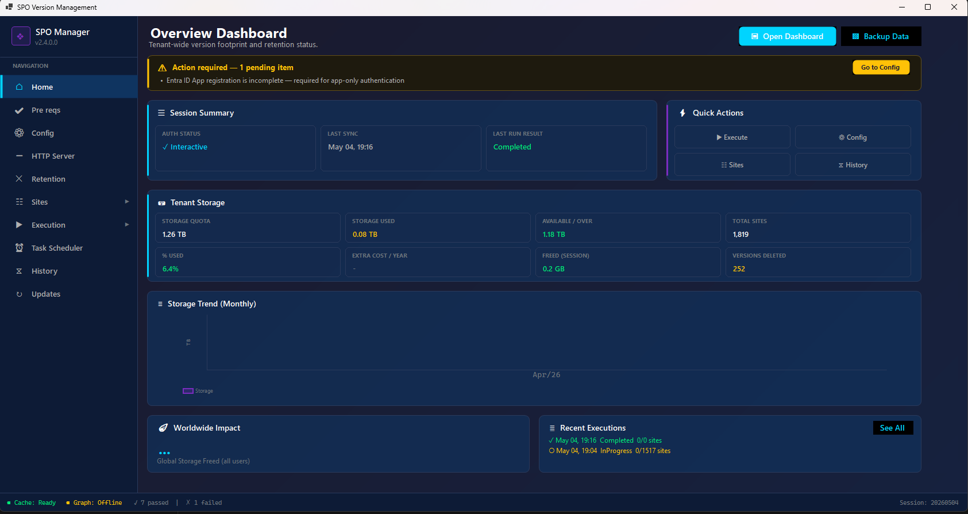Image resolution: width=968 pixels, height=514 pixels.
Task: Click the Apr/26 chart axis label
Action: 546,375
